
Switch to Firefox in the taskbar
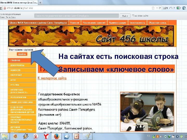coord(57,137)
